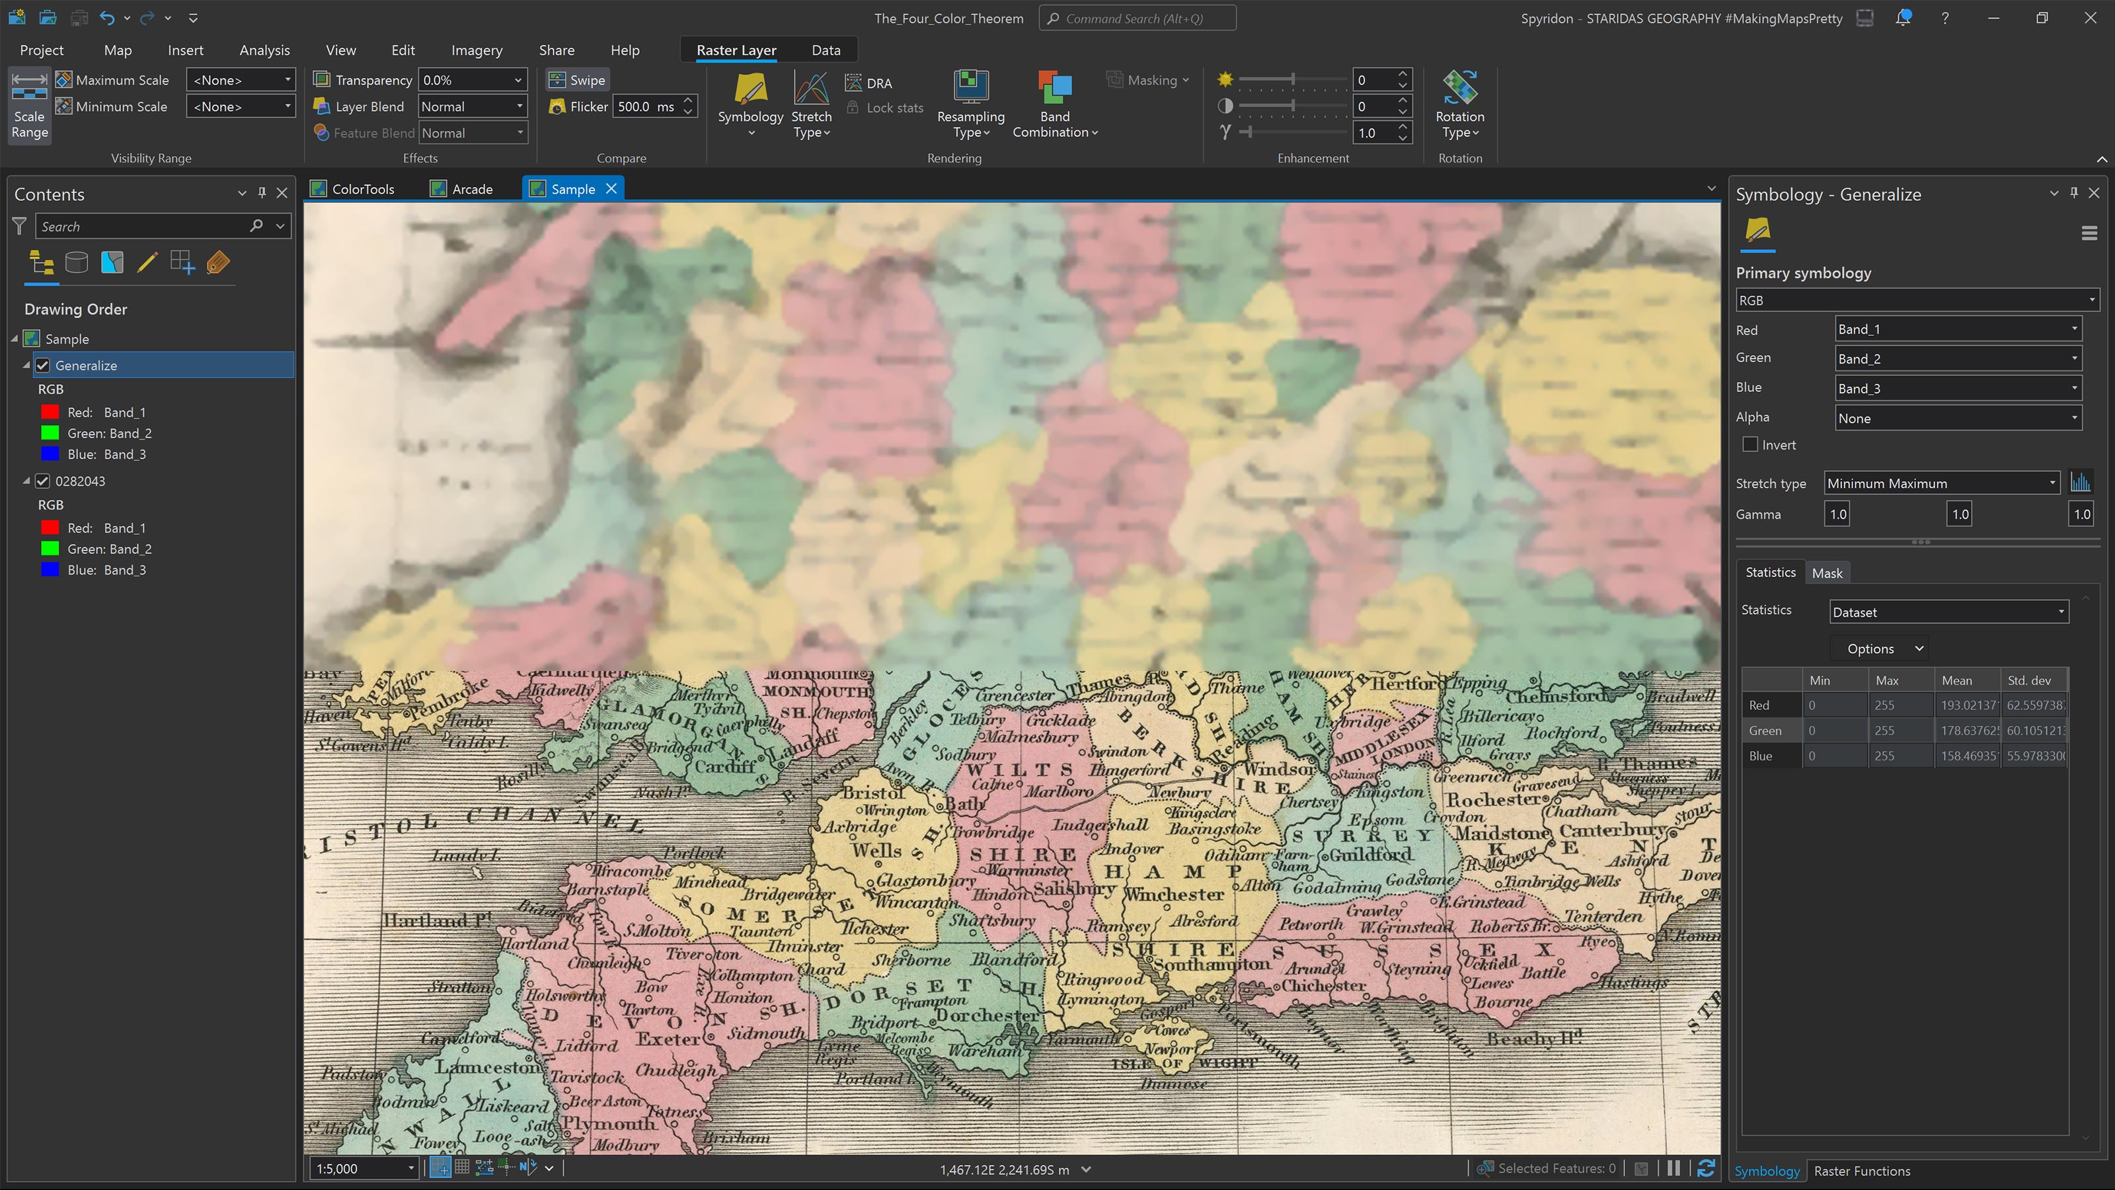2115x1190 pixels.
Task: Enable the Swipe compare tool
Action: coord(577,79)
